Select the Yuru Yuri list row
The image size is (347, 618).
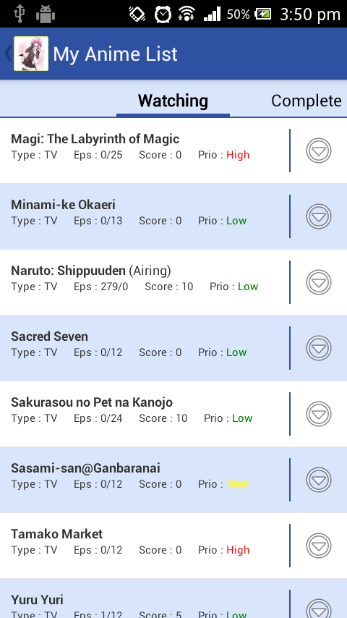[x=145, y=598]
